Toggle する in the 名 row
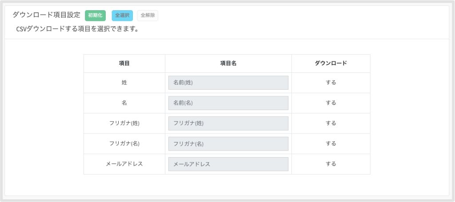This screenshot has height=202, width=455. click(331, 103)
